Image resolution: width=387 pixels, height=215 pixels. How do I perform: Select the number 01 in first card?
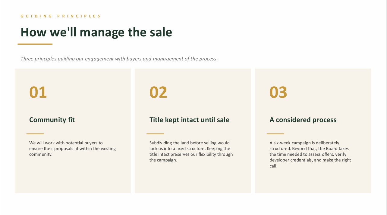pyautogui.click(x=38, y=92)
